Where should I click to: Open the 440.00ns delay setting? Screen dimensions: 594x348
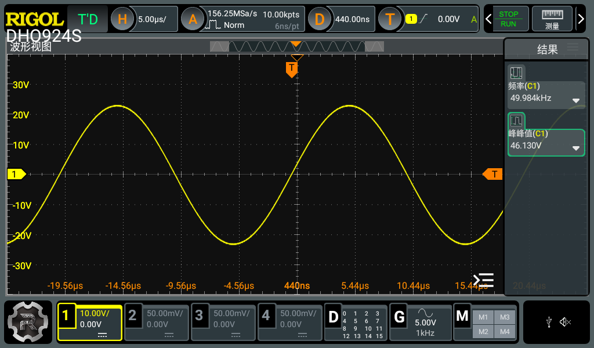coord(352,19)
